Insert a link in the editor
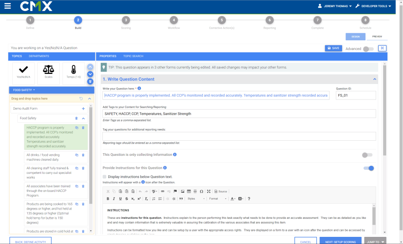The height and width of the screenshot is (244, 403). (x=162, y=191)
